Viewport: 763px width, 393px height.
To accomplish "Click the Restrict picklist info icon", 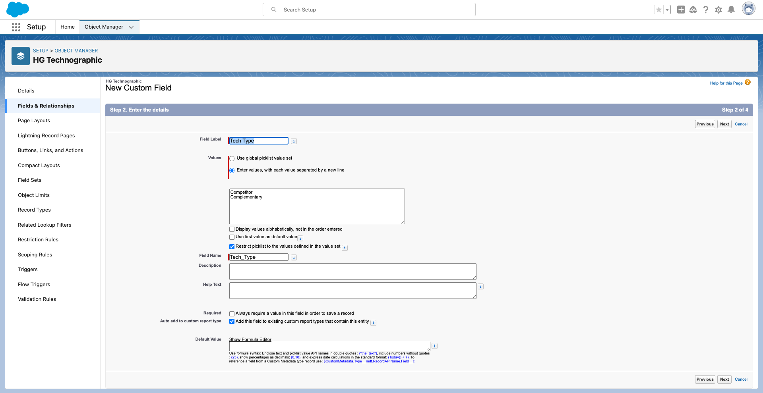I will 345,248.
